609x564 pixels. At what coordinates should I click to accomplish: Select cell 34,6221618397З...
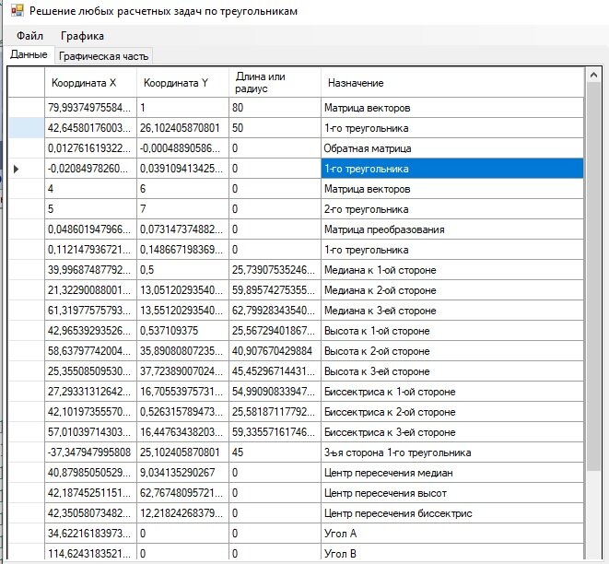point(91,534)
